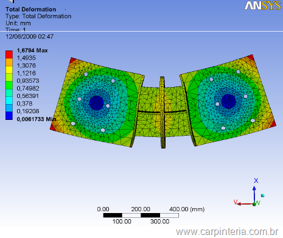Select the '0,378' legend value

pyautogui.click(x=24, y=103)
